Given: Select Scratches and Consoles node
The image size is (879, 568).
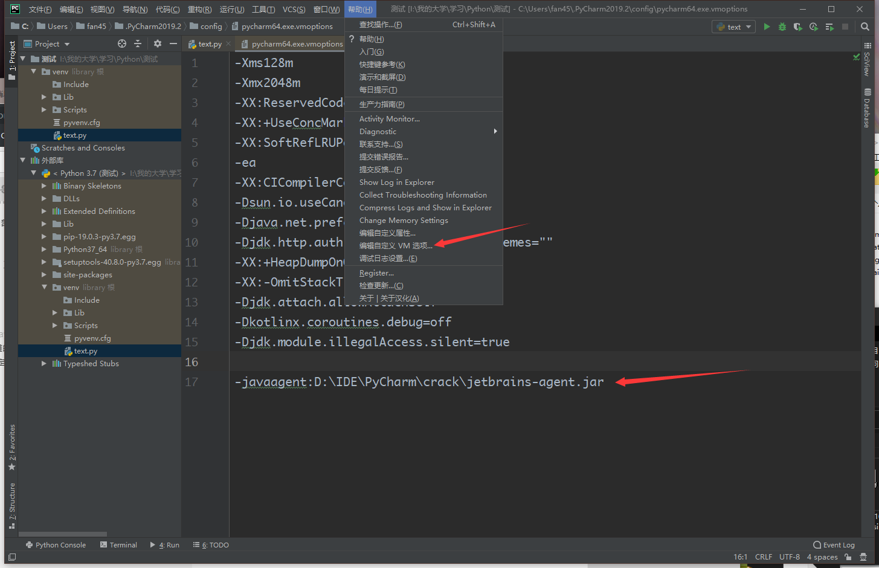Looking at the screenshot, I should [x=83, y=147].
